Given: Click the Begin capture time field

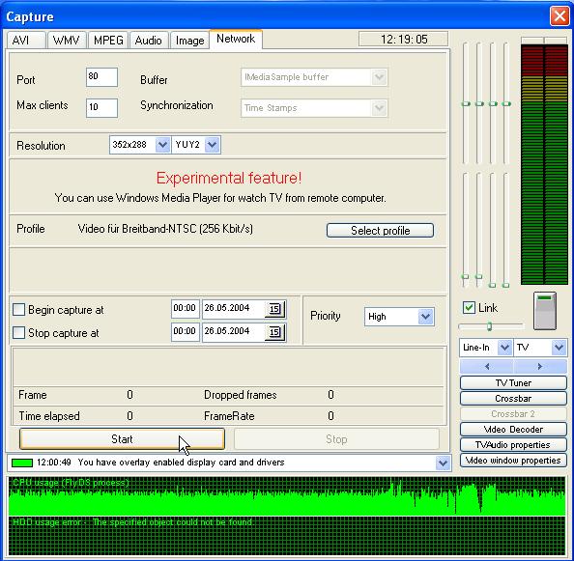Looking at the screenshot, I should click(x=185, y=309).
